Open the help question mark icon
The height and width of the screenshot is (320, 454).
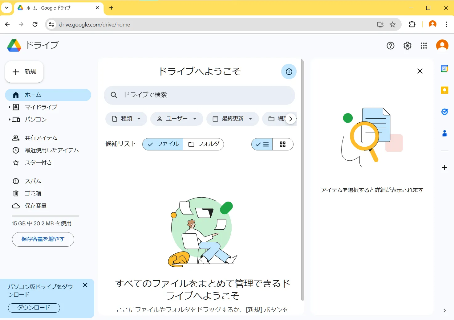coord(390,46)
